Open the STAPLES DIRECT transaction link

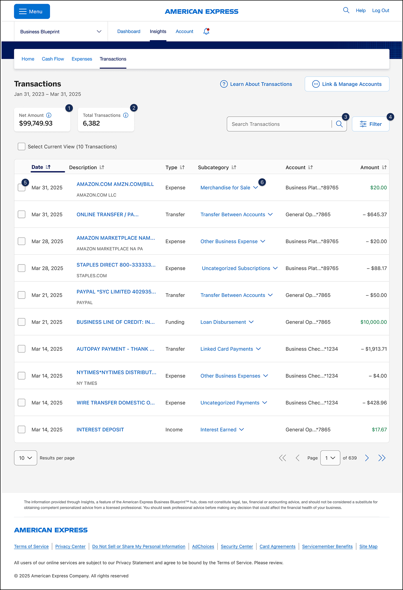[x=116, y=265]
